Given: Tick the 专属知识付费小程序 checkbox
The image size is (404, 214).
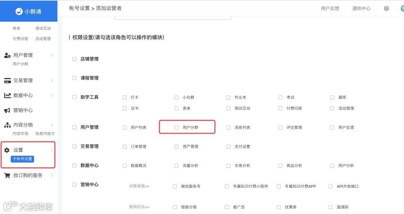Looking at the screenshot, I should tap(227, 186).
